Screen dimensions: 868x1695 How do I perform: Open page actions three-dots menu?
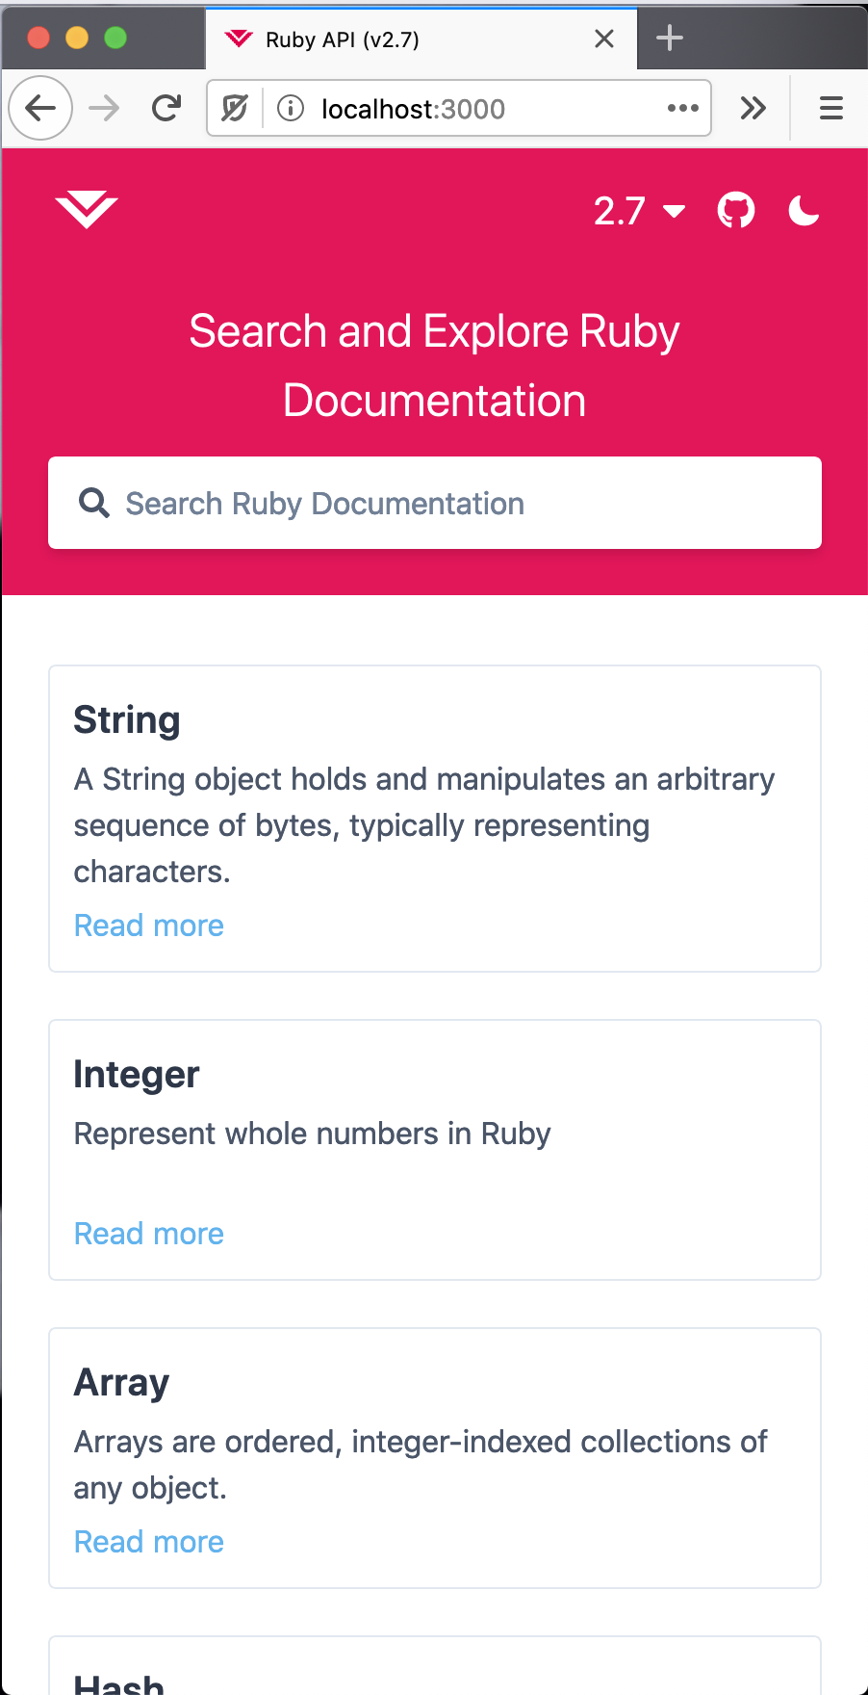click(x=683, y=108)
